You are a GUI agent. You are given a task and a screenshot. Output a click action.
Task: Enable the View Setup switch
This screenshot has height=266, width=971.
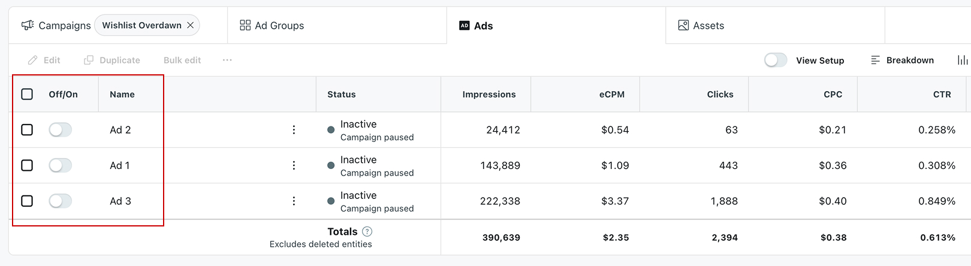click(x=776, y=60)
